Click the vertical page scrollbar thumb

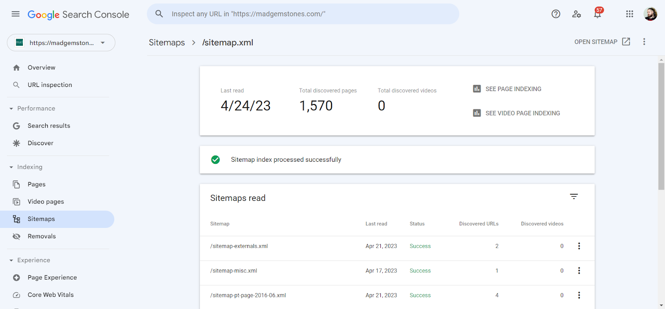(661, 126)
